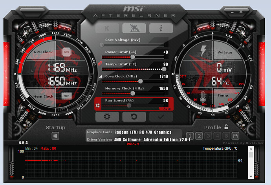Click the Temp. Limit value 90

point(166,64)
